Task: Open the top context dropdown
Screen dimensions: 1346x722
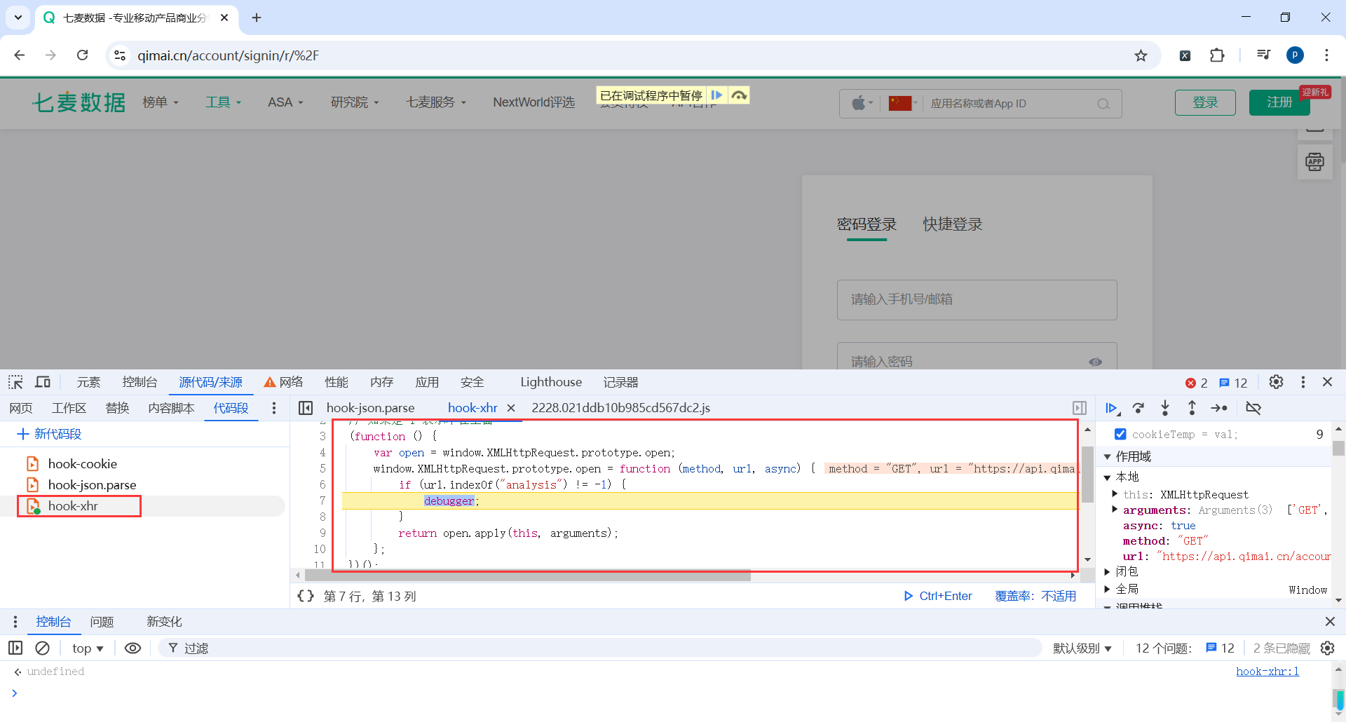Action: coord(88,648)
